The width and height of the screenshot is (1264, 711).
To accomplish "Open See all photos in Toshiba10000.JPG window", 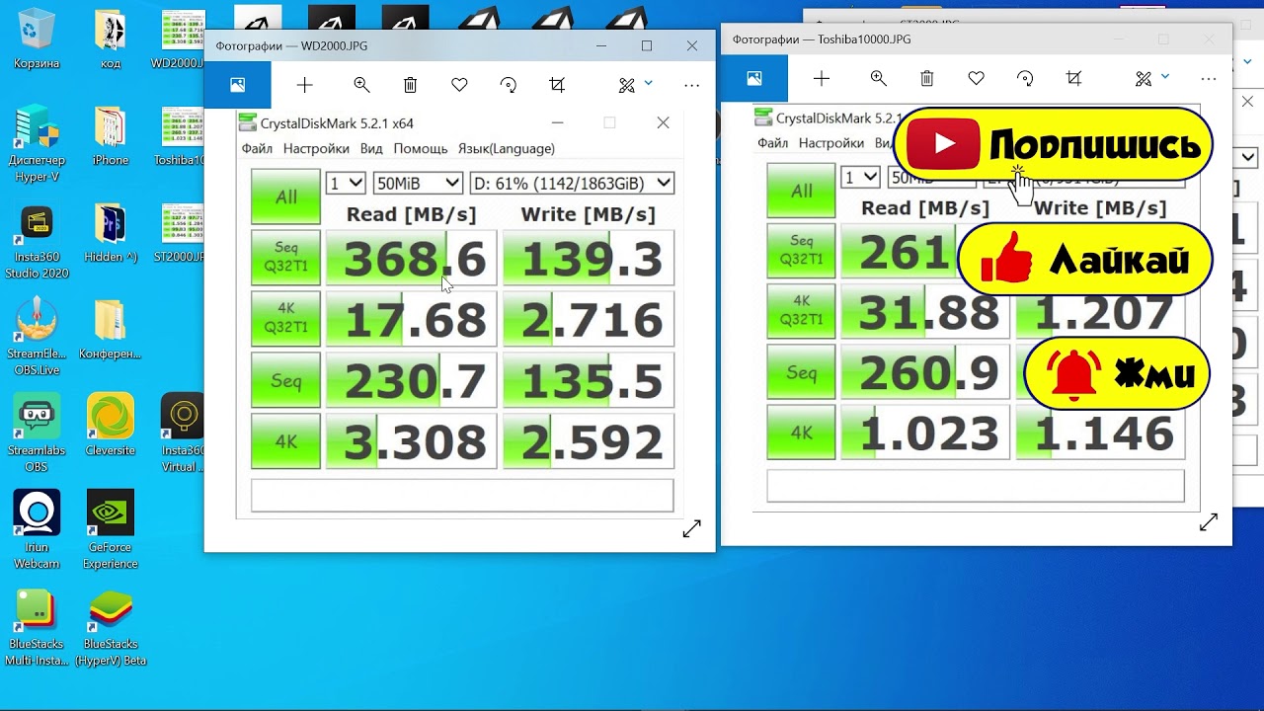I will click(x=754, y=78).
